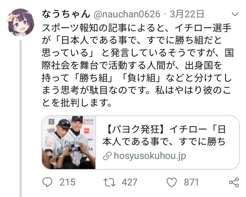Viewport: 246px width, 197px height.
Task: Retweet using the arrows icon
Action: click(110, 182)
